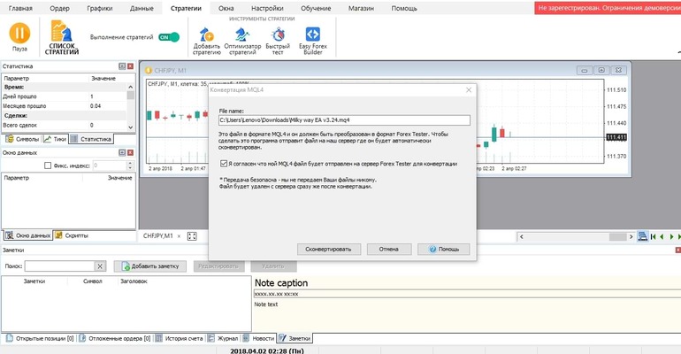Switch to the Скрипты tab
Screen dimensions: 681x354
coord(72,235)
